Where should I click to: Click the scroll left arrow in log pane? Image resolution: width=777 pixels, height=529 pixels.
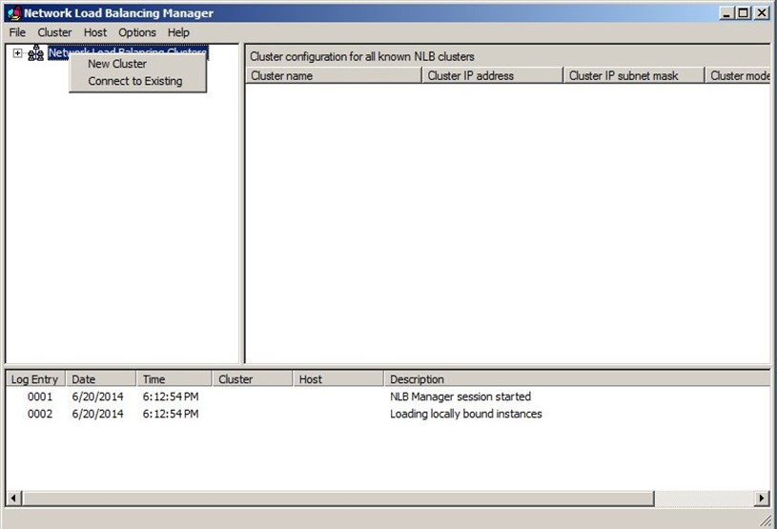tap(14, 498)
